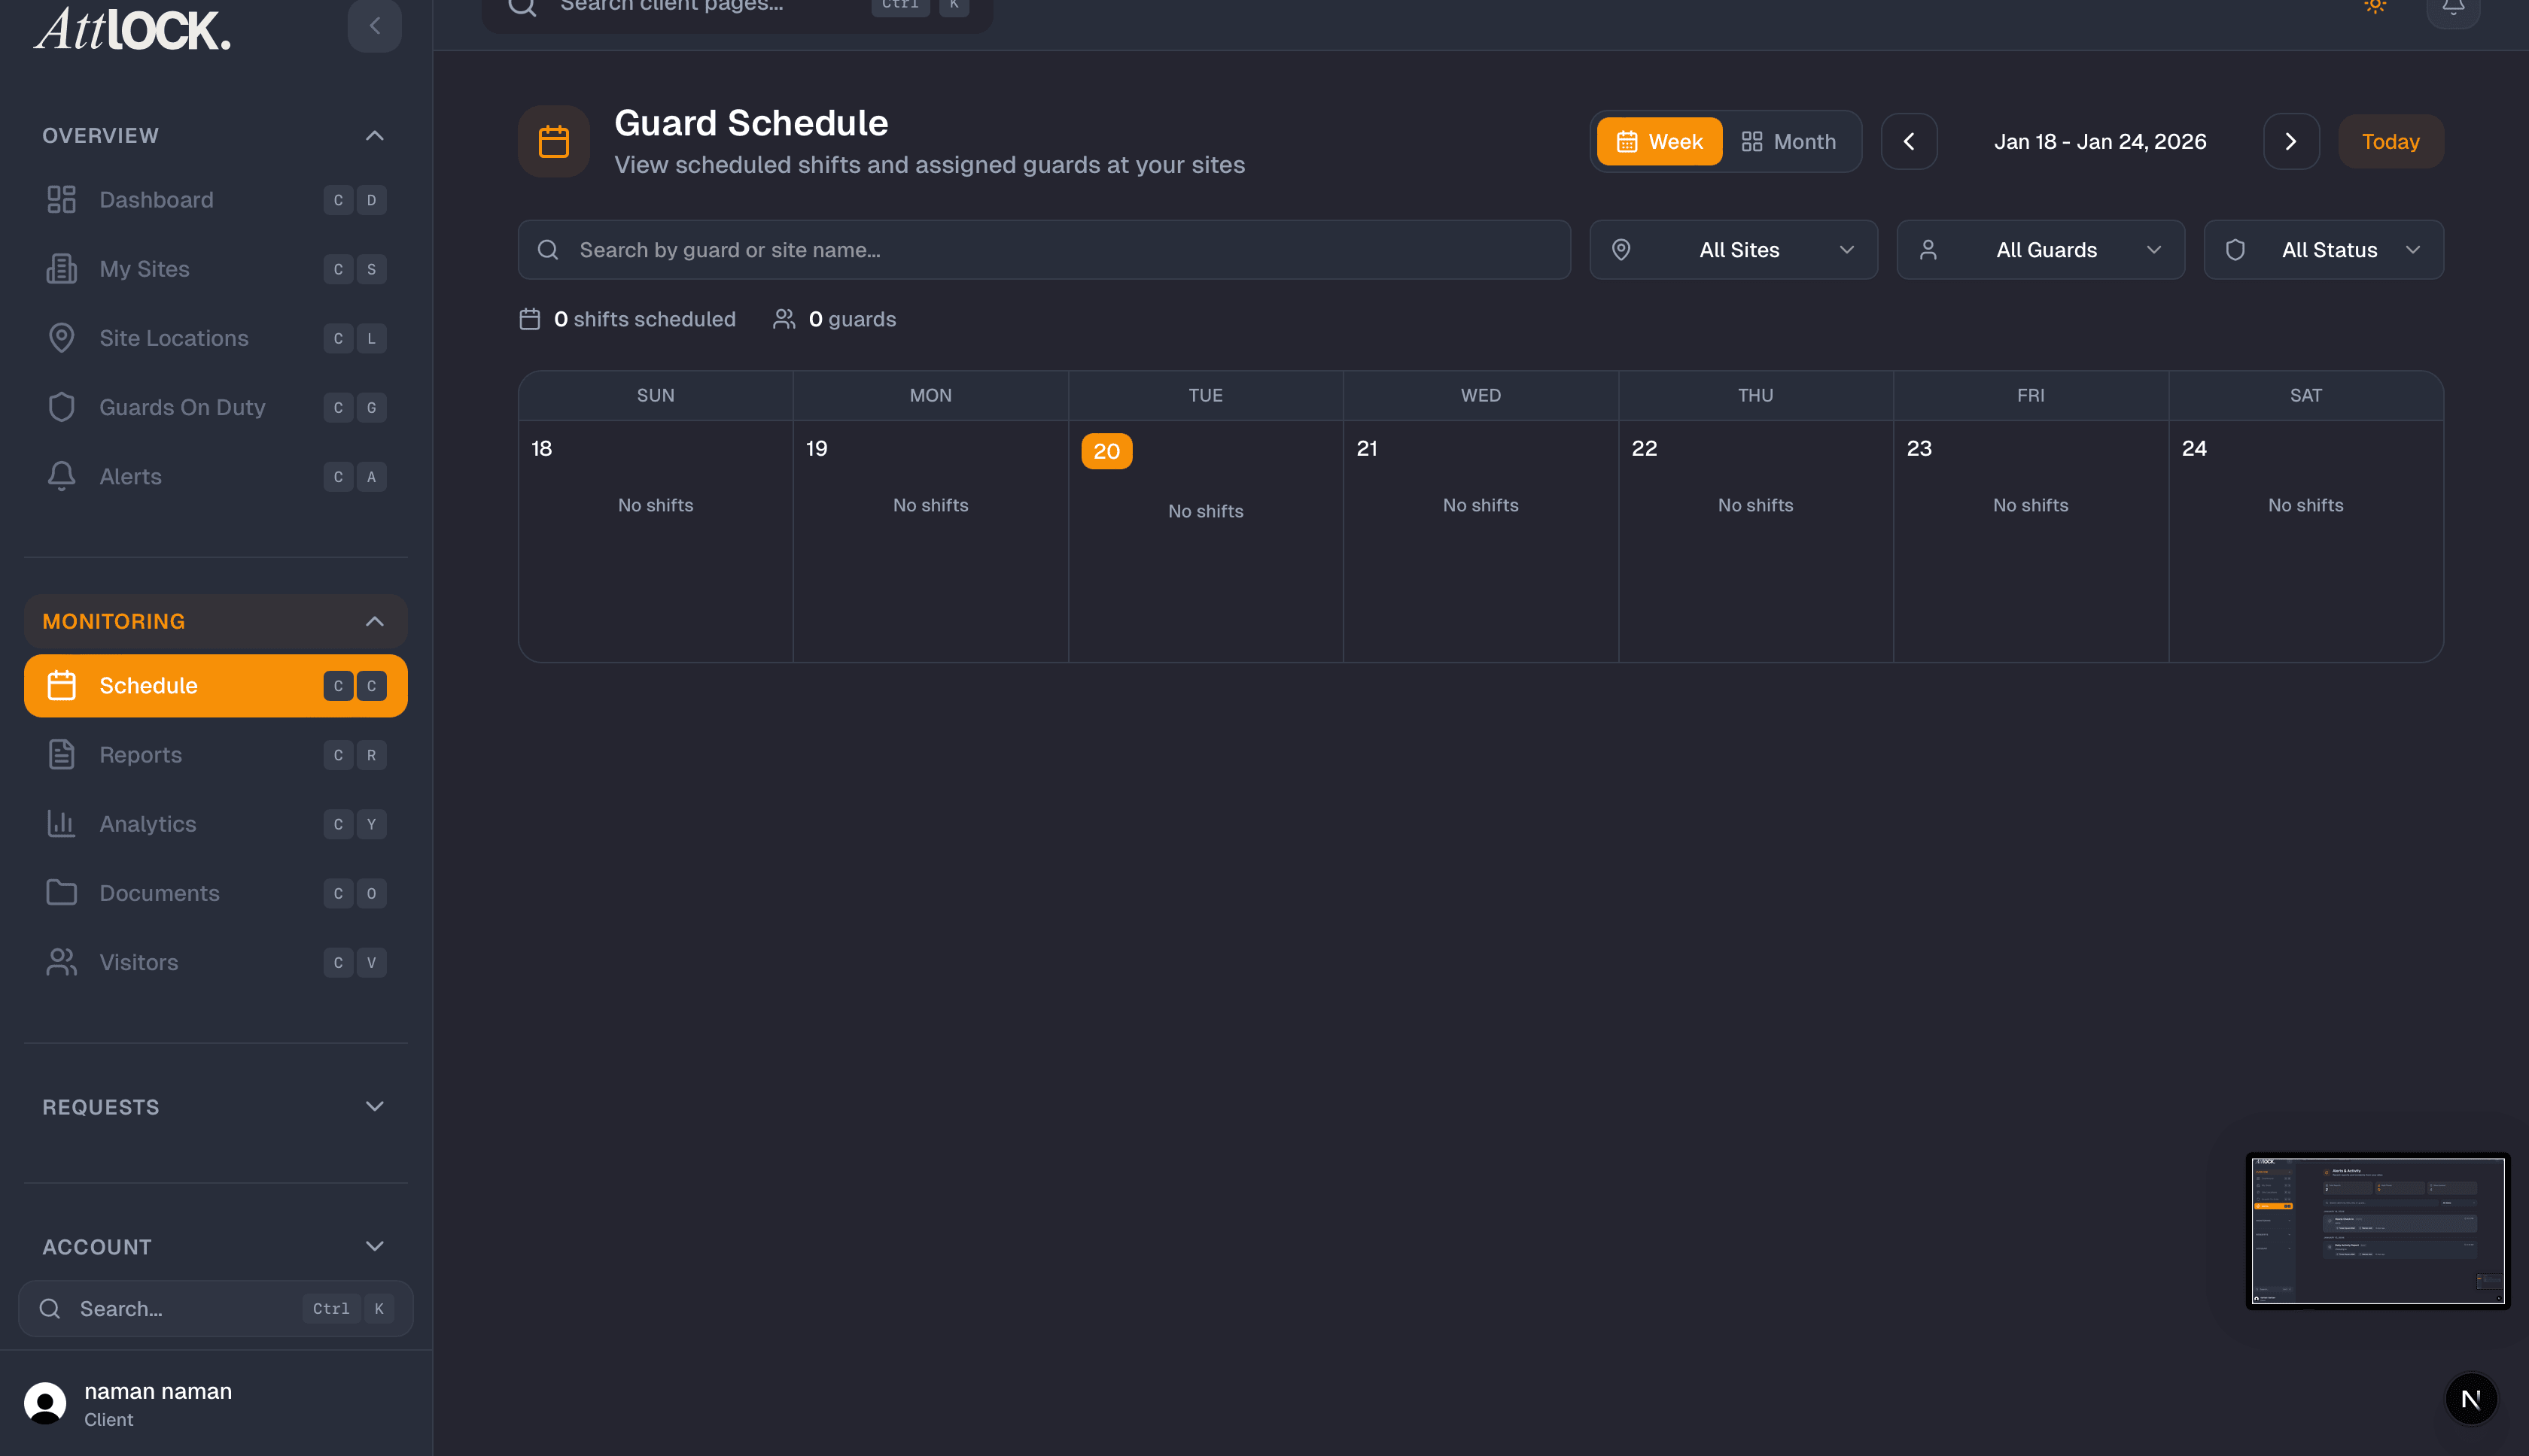The height and width of the screenshot is (1456, 2529).
Task: Collapse the MONITORING section
Action: coord(374,620)
